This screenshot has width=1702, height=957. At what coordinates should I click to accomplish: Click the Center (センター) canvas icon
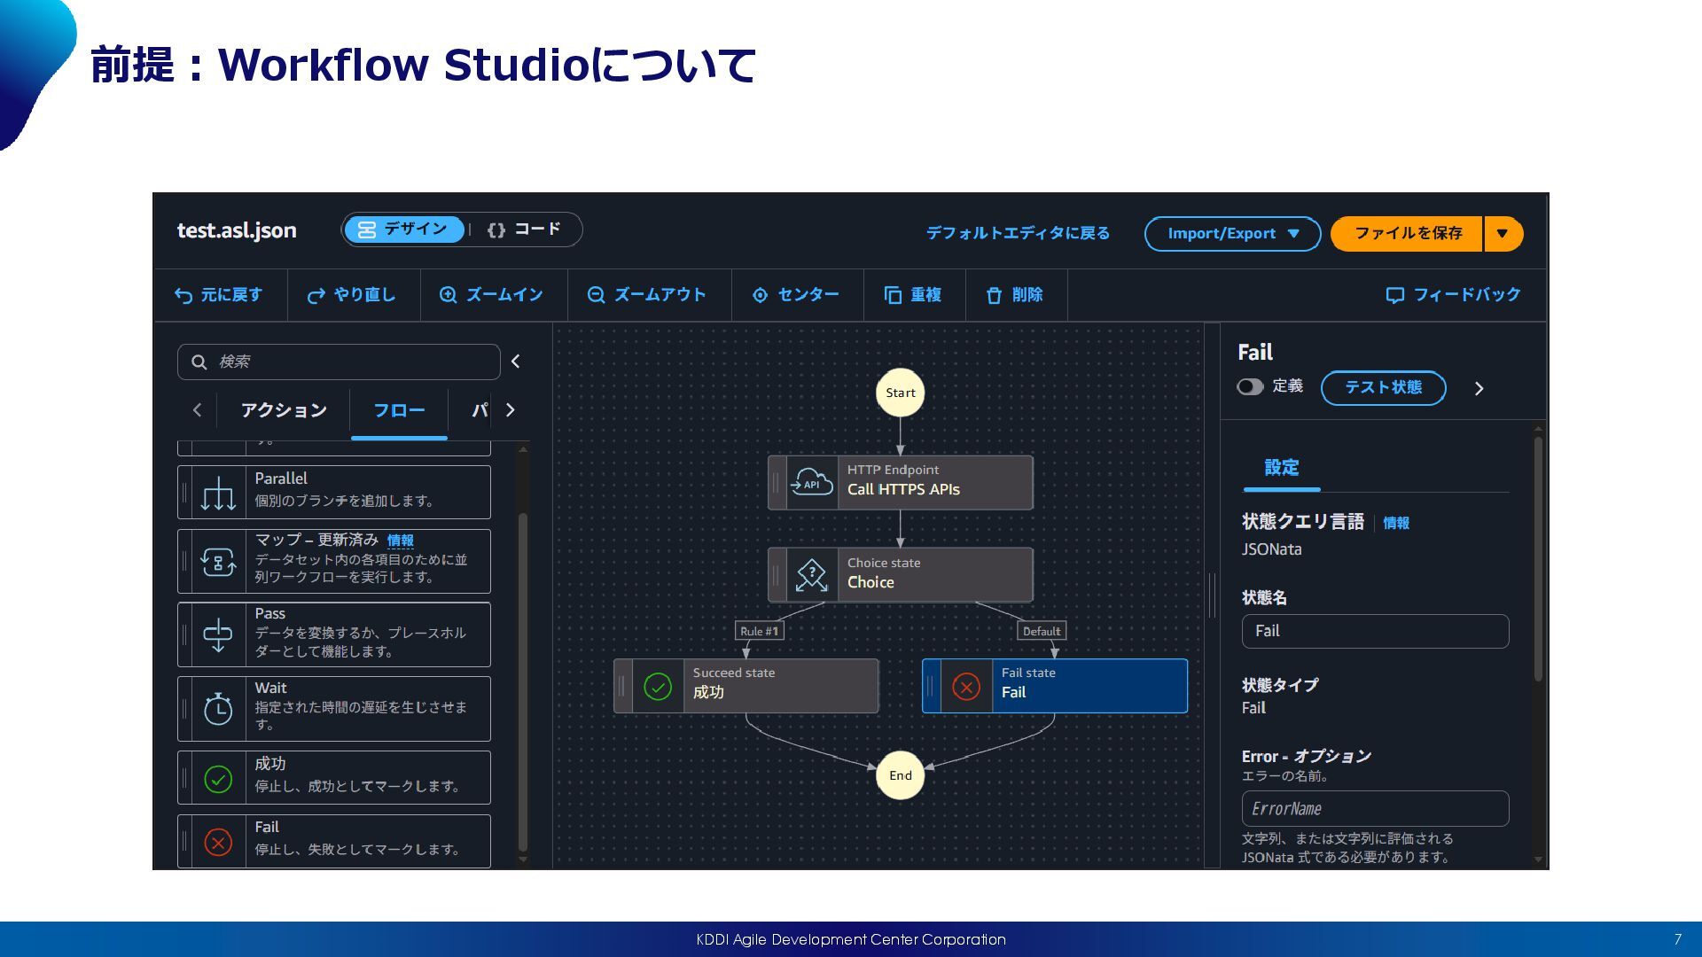[760, 295]
